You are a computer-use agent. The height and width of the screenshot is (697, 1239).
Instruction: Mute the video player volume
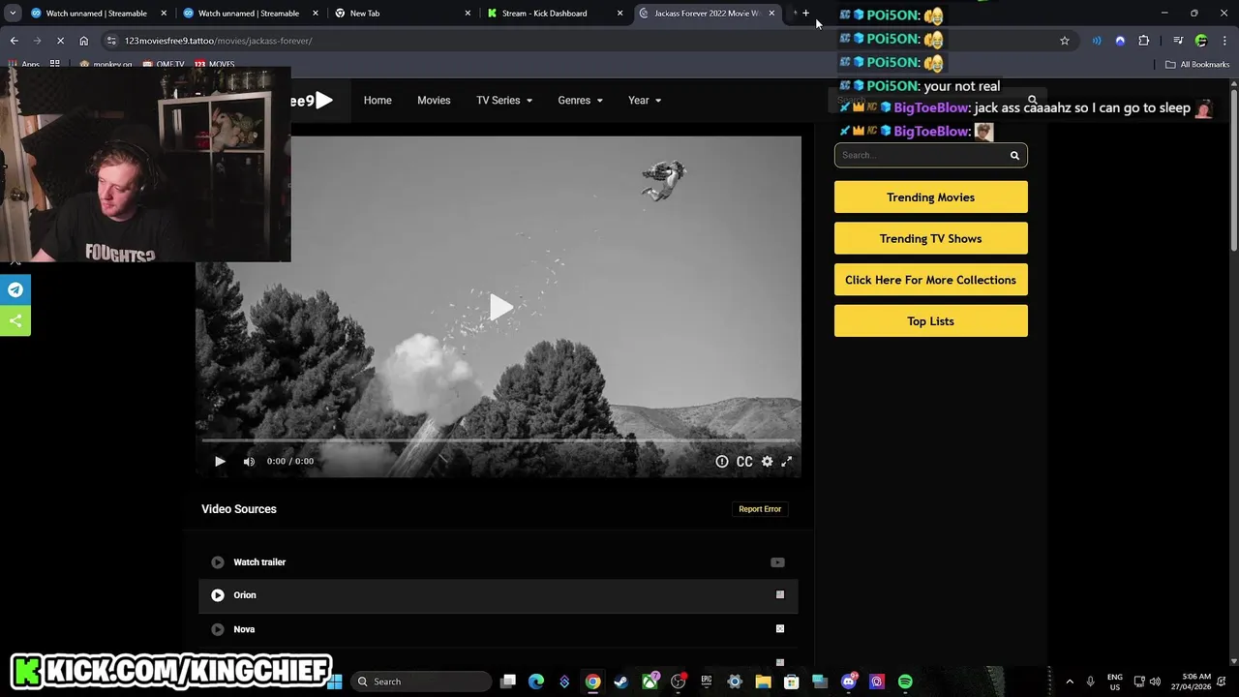pyautogui.click(x=249, y=462)
